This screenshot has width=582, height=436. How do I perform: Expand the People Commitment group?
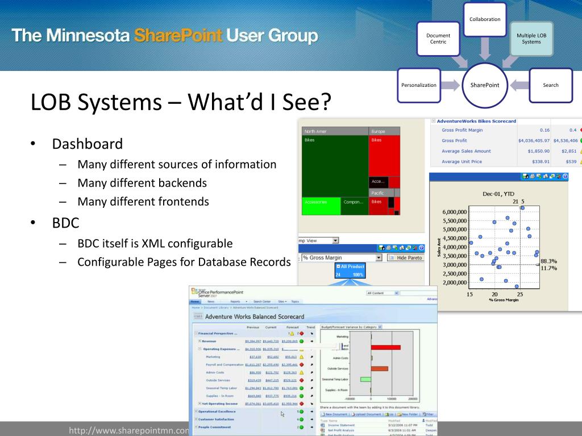click(x=196, y=427)
